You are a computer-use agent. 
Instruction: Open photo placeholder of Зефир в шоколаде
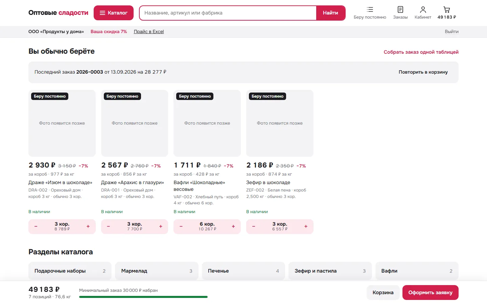tap(280, 123)
